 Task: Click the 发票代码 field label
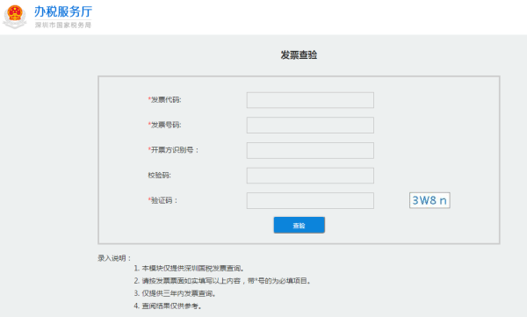[x=164, y=100]
